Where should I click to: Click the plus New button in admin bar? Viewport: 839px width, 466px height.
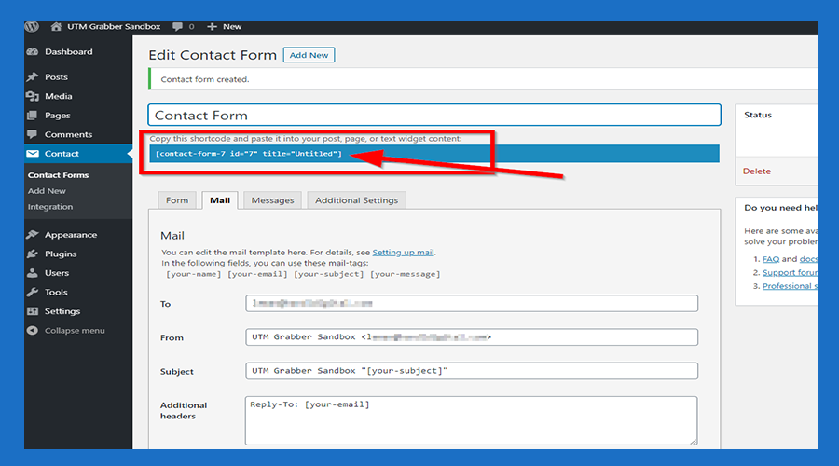pos(225,27)
